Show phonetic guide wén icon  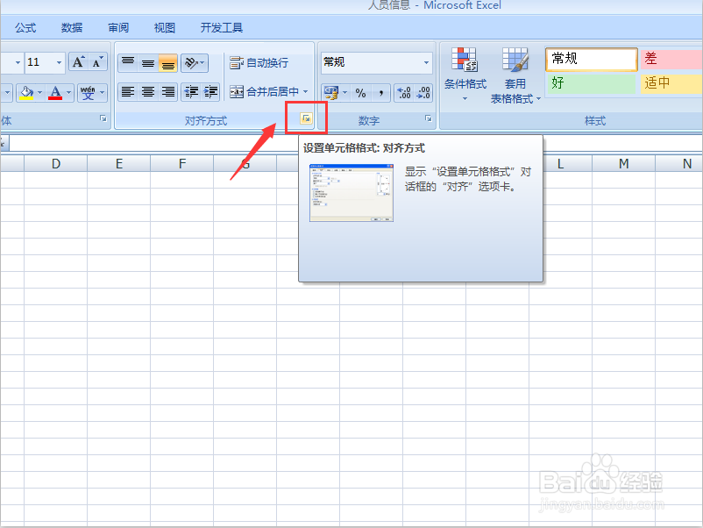(x=88, y=92)
